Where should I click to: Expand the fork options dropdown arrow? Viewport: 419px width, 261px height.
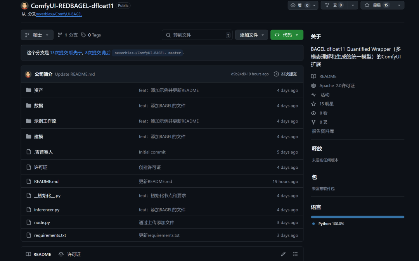353,5
